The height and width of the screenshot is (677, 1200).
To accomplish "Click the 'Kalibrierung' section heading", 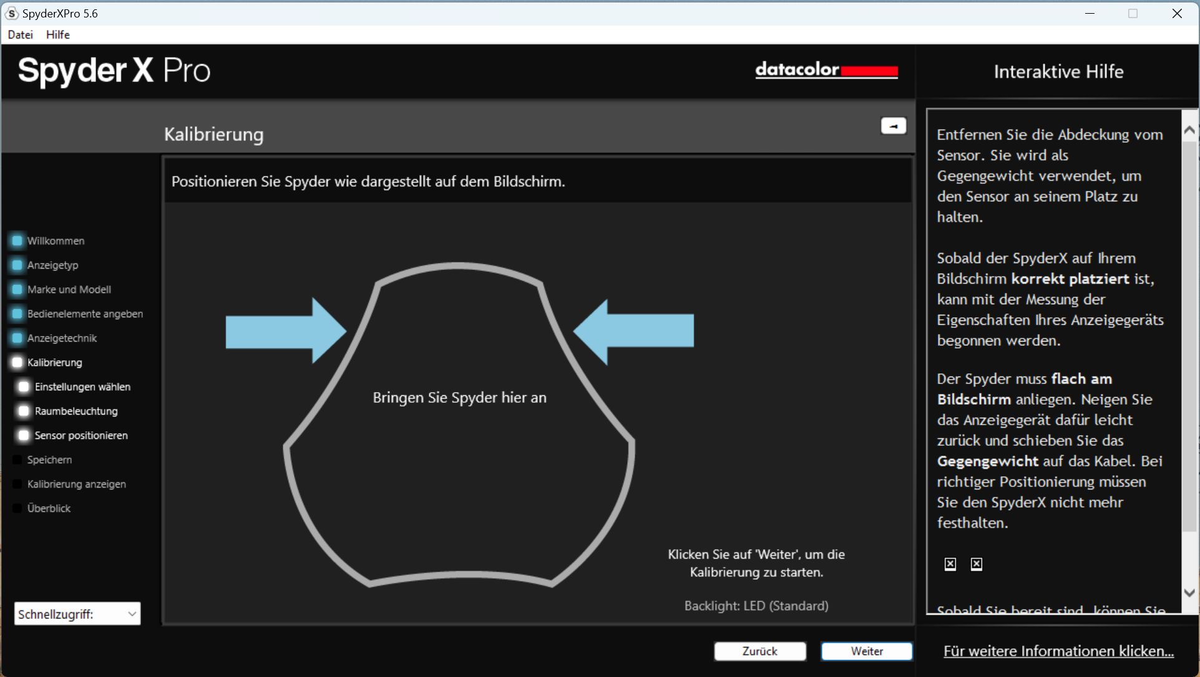I will [x=213, y=135].
